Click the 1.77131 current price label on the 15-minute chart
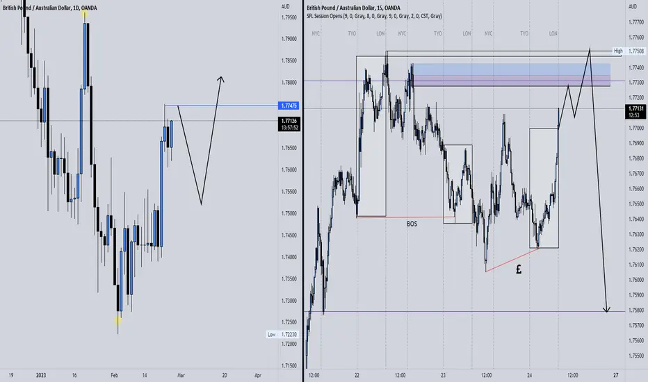 (x=635, y=112)
